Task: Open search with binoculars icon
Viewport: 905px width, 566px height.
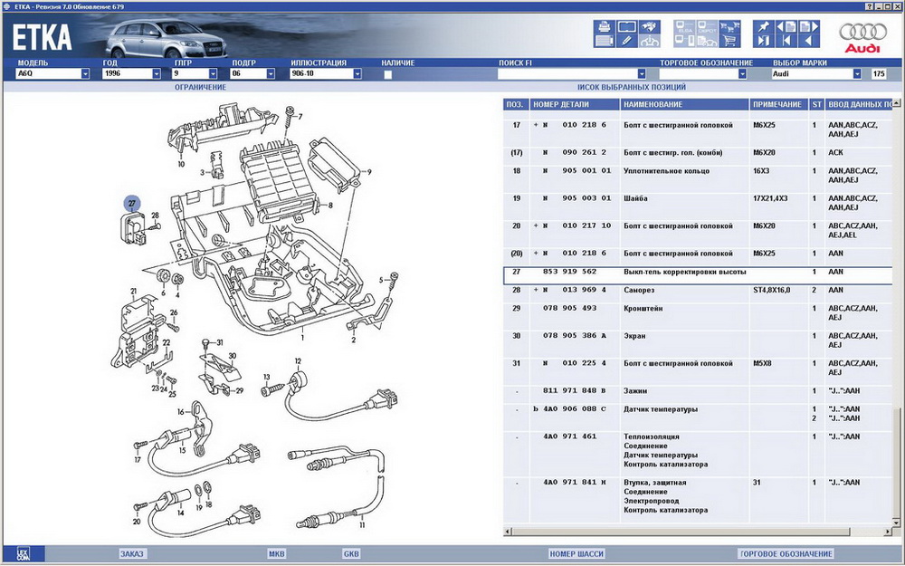Action: [x=650, y=26]
